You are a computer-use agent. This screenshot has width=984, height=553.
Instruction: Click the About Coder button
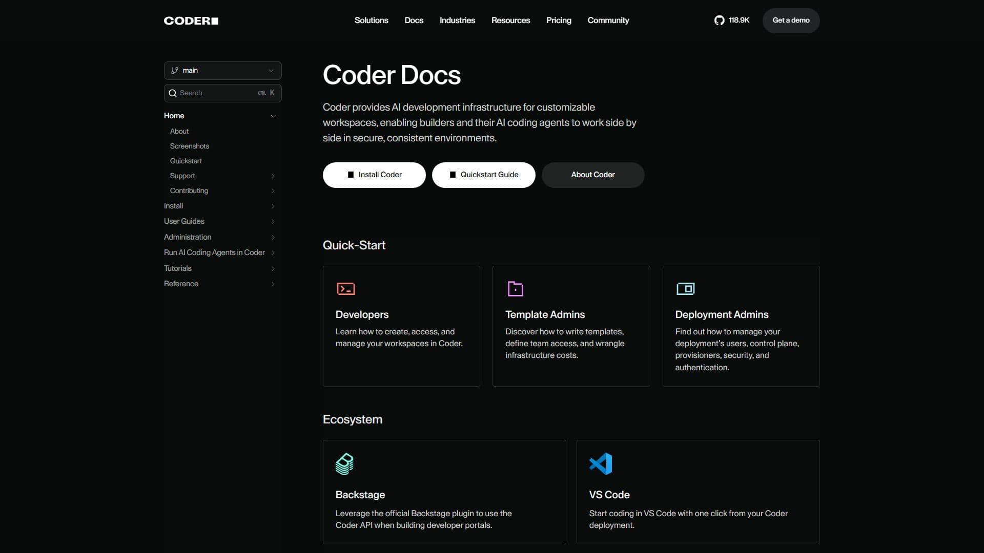593,175
